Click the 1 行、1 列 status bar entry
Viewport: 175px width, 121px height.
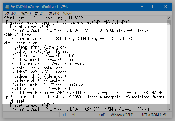pos(69,115)
